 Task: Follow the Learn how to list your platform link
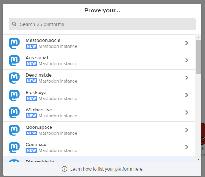pyautogui.click(x=106, y=169)
